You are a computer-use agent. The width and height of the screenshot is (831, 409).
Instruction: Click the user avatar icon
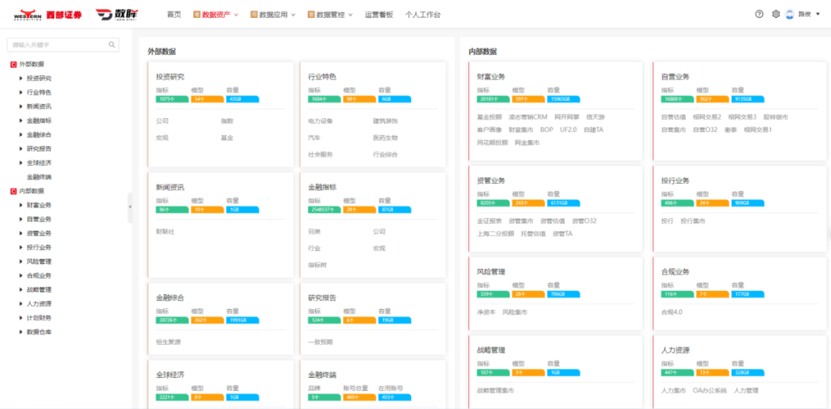pyautogui.click(x=790, y=14)
